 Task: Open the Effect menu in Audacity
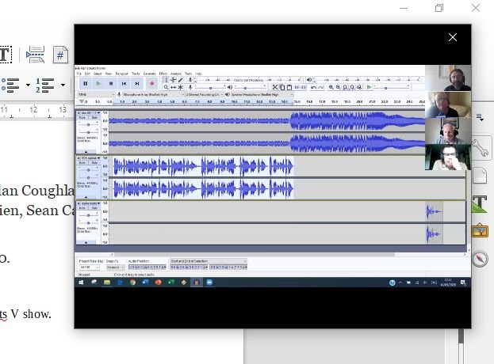tap(163, 74)
